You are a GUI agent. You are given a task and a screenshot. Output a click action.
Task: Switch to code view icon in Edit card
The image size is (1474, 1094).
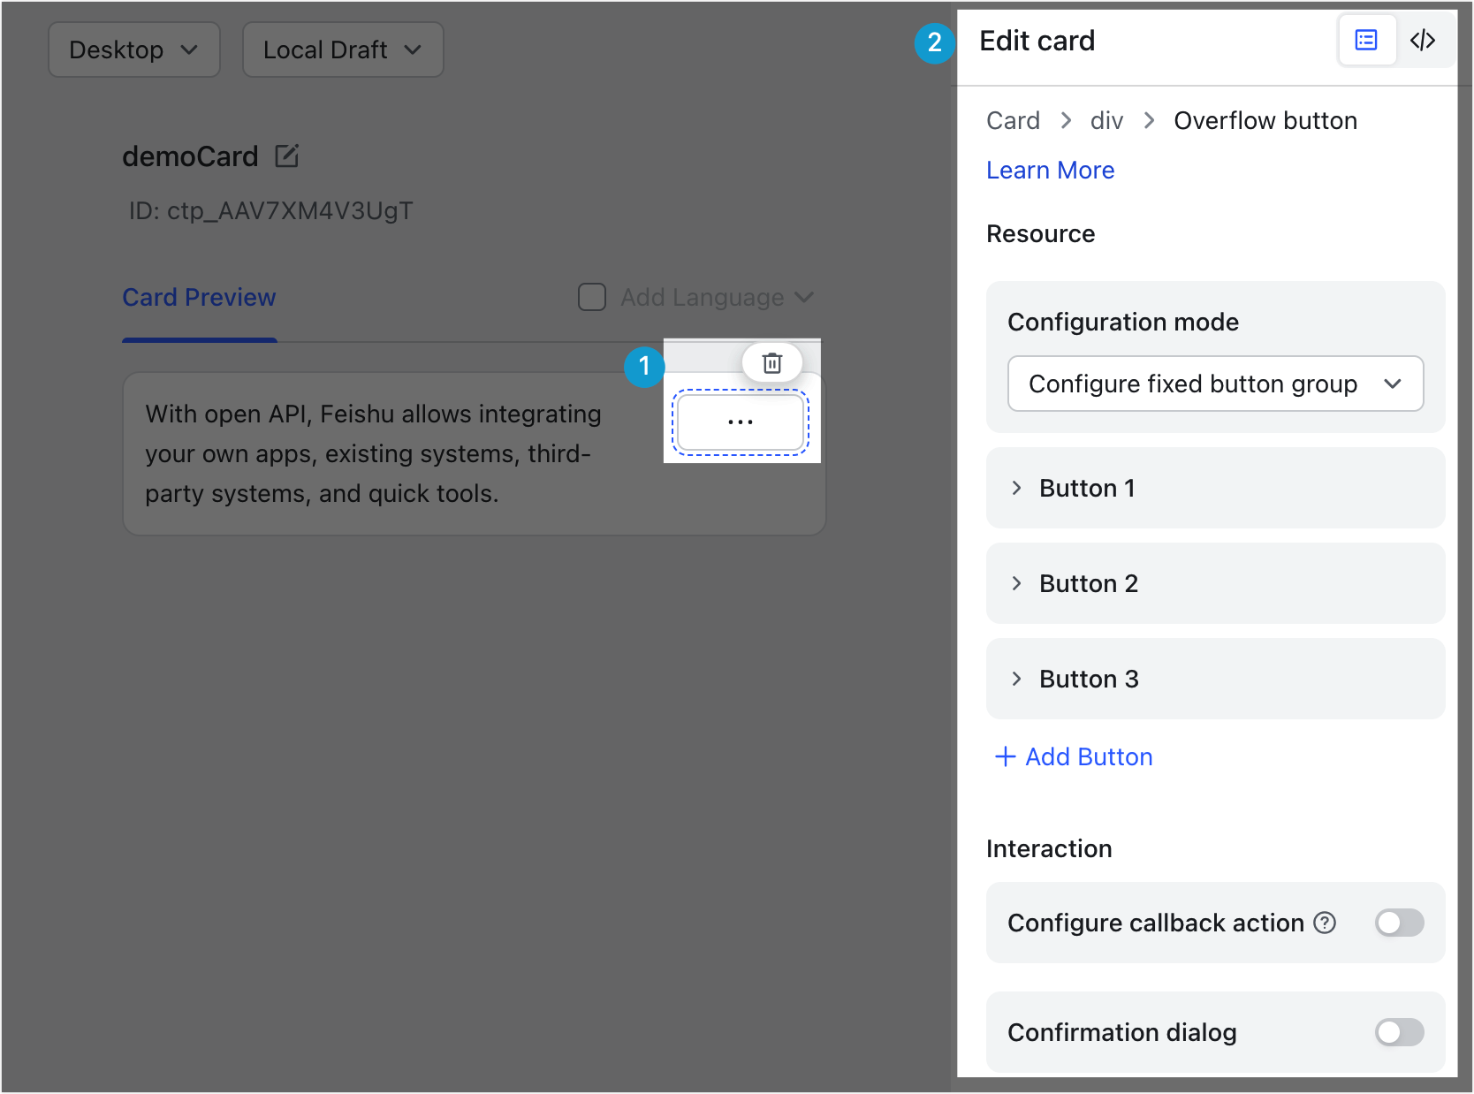pos(1423,41)
